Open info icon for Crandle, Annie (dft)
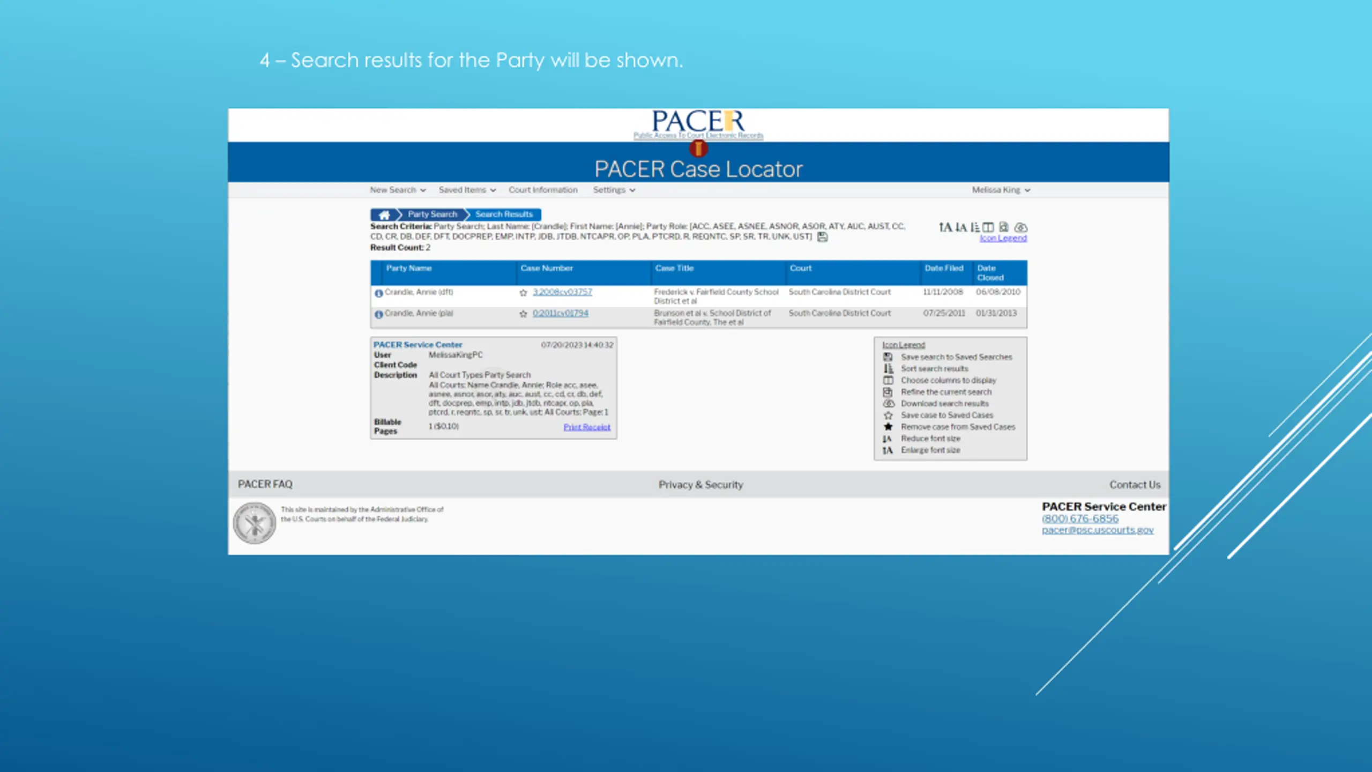 coord(378,293)
